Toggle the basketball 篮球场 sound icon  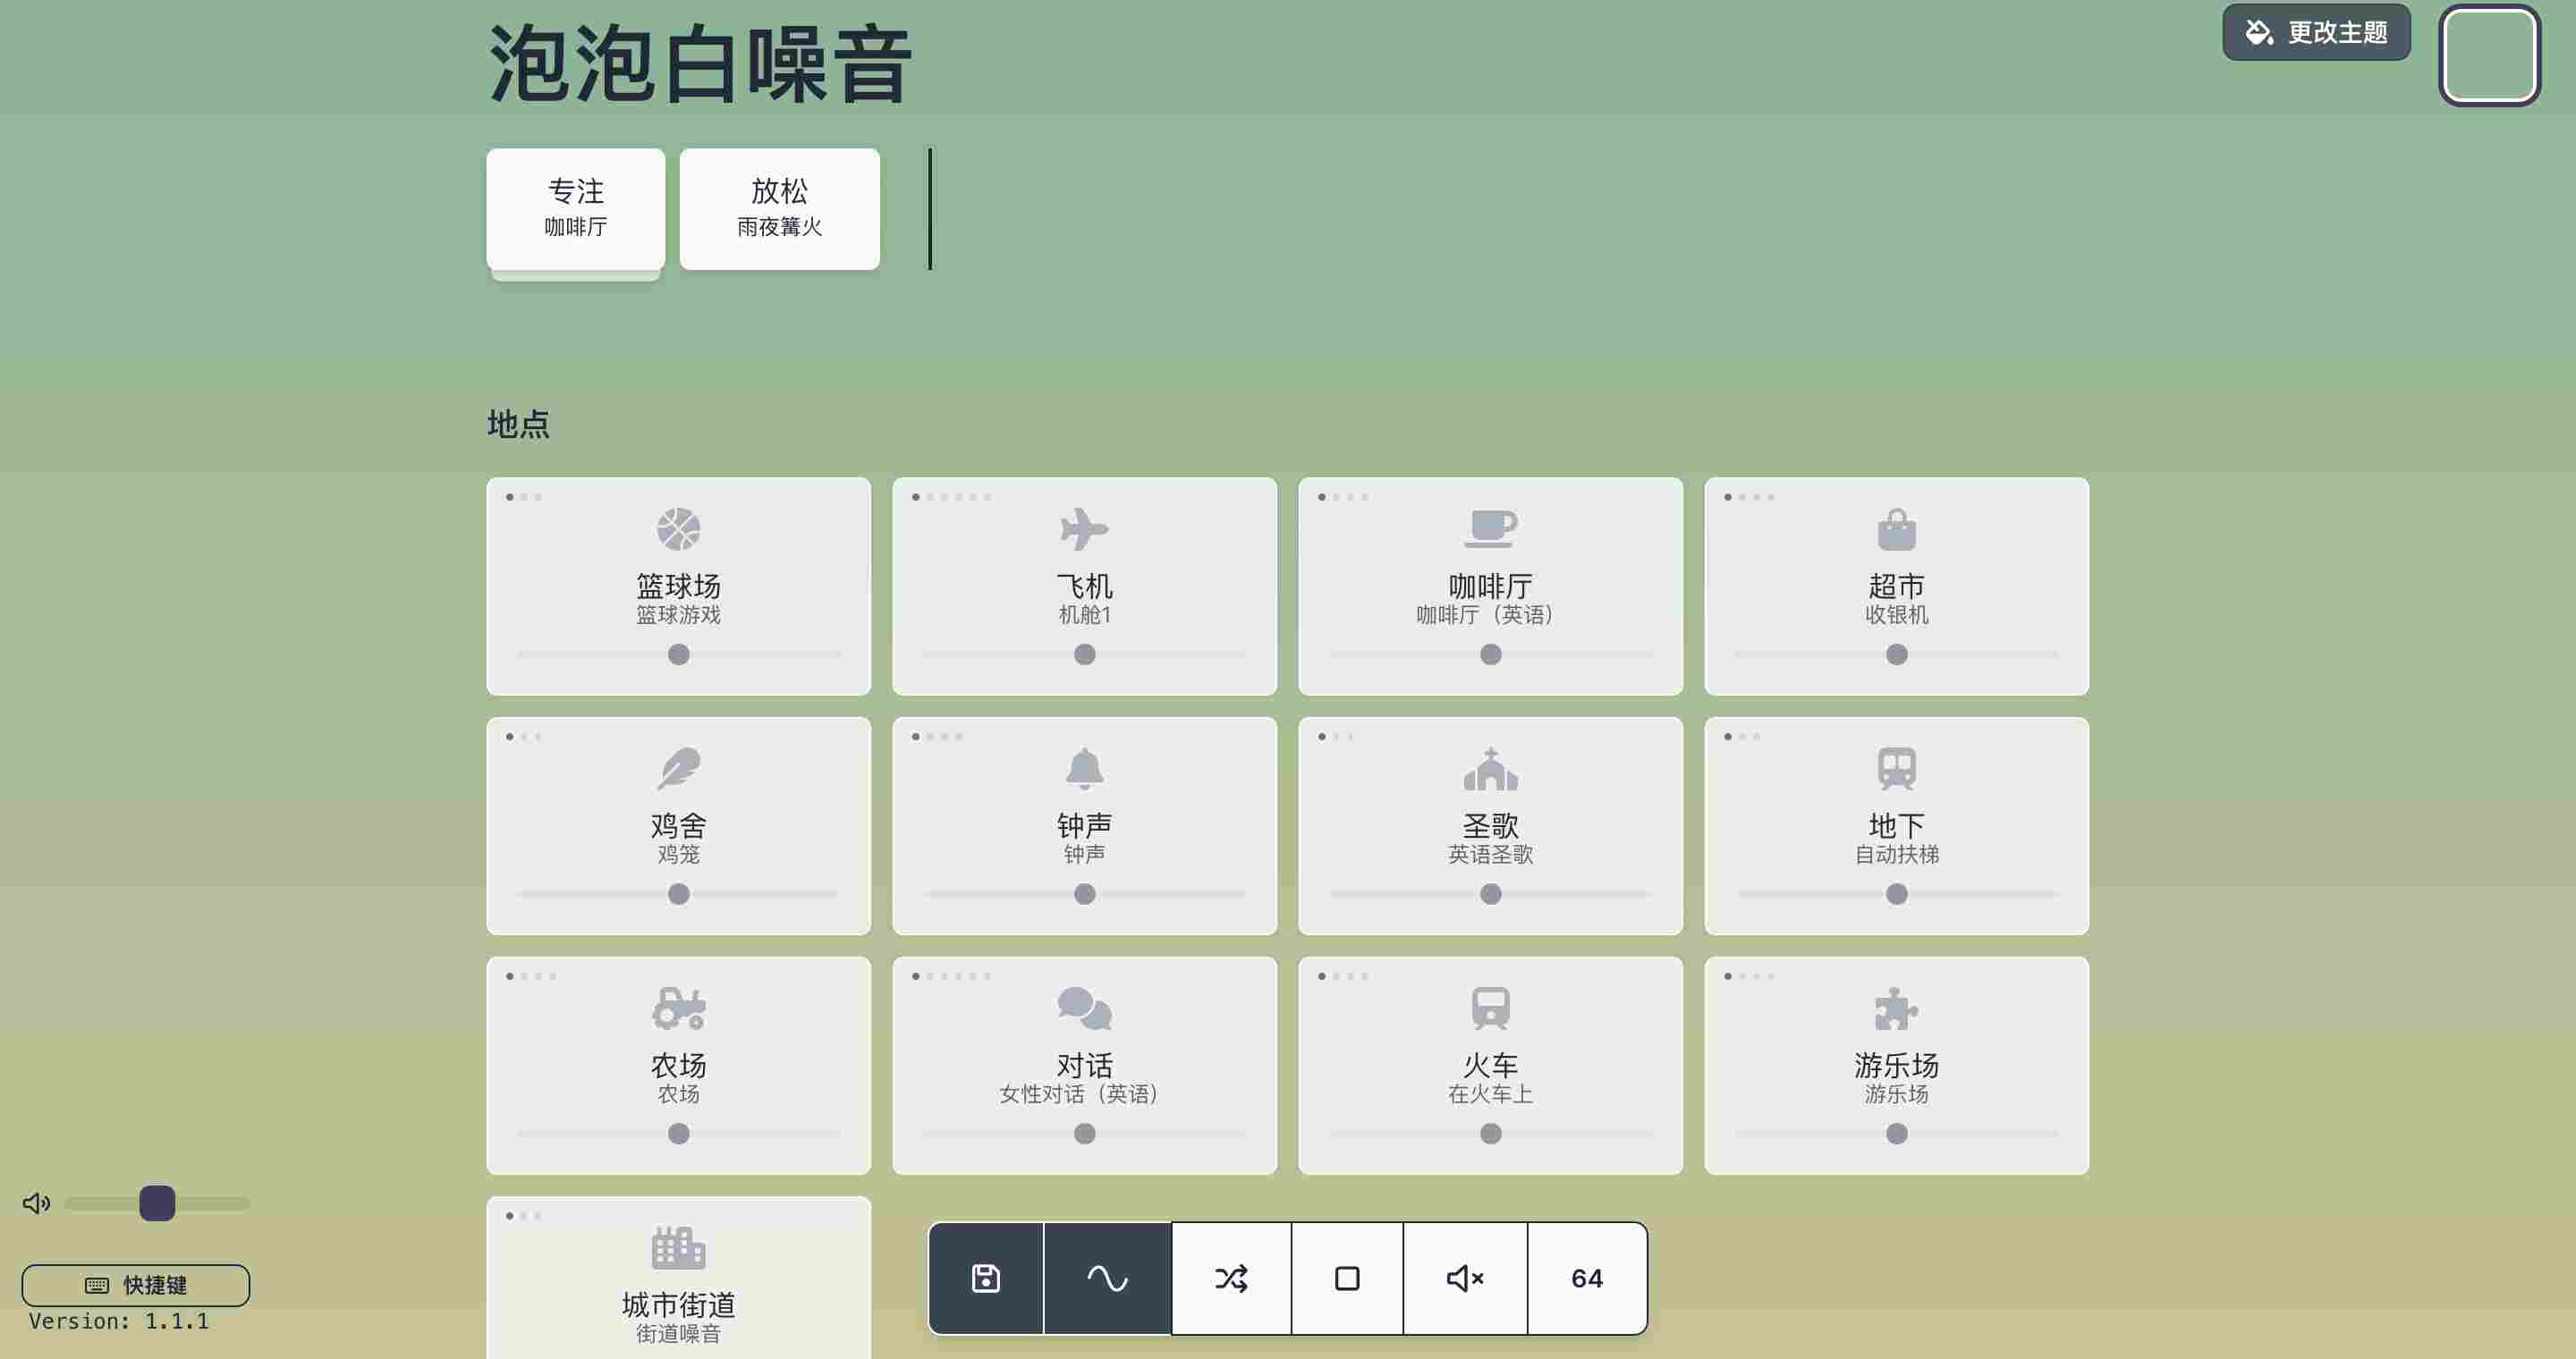pyautogui.click(x=678, y=529)
